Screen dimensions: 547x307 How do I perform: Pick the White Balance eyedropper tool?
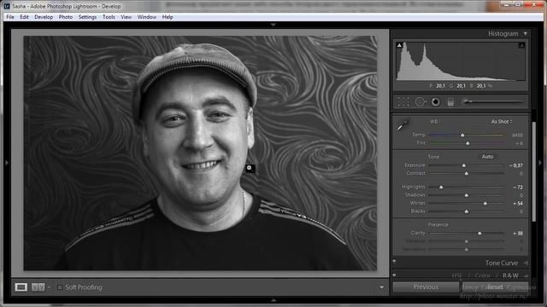[x=403, y=124]
